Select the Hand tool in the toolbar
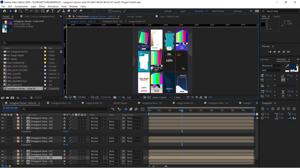The height and width of the screenshot is (168, 300). 16,11
